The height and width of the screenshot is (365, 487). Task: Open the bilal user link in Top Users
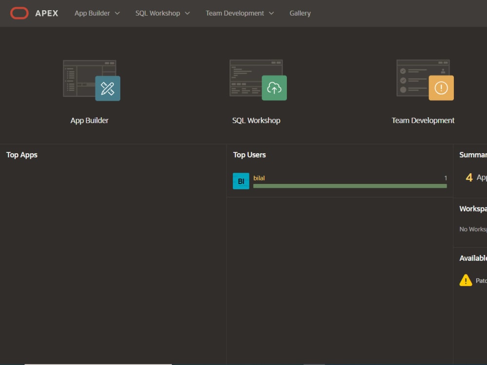click(x=259, y=177)
